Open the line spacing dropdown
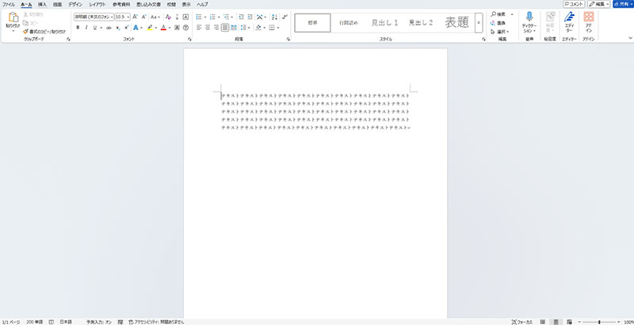This screenshot has height=325, width=634. coord(247,28)
